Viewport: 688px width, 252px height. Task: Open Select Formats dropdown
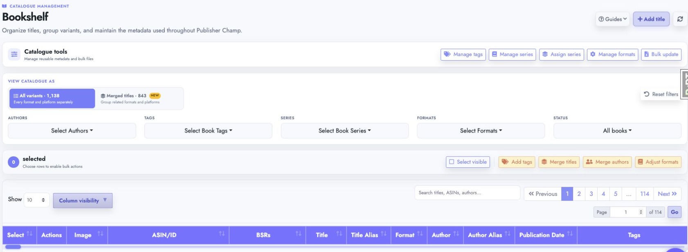point(481,130)
